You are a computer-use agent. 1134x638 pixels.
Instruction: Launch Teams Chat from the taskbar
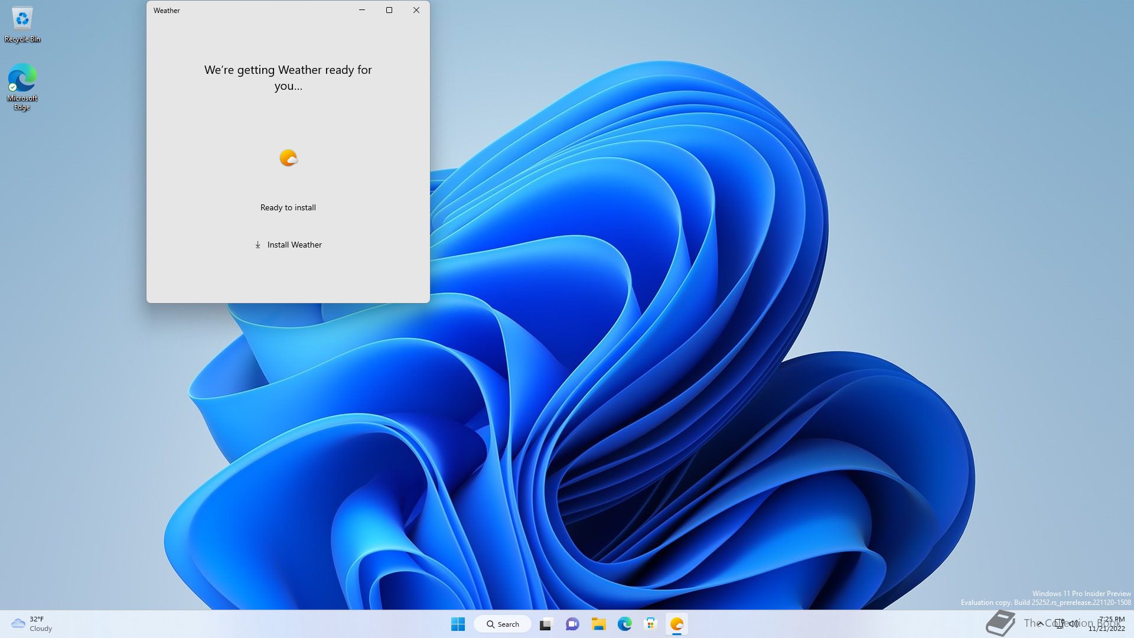click(x=572, y=624)
